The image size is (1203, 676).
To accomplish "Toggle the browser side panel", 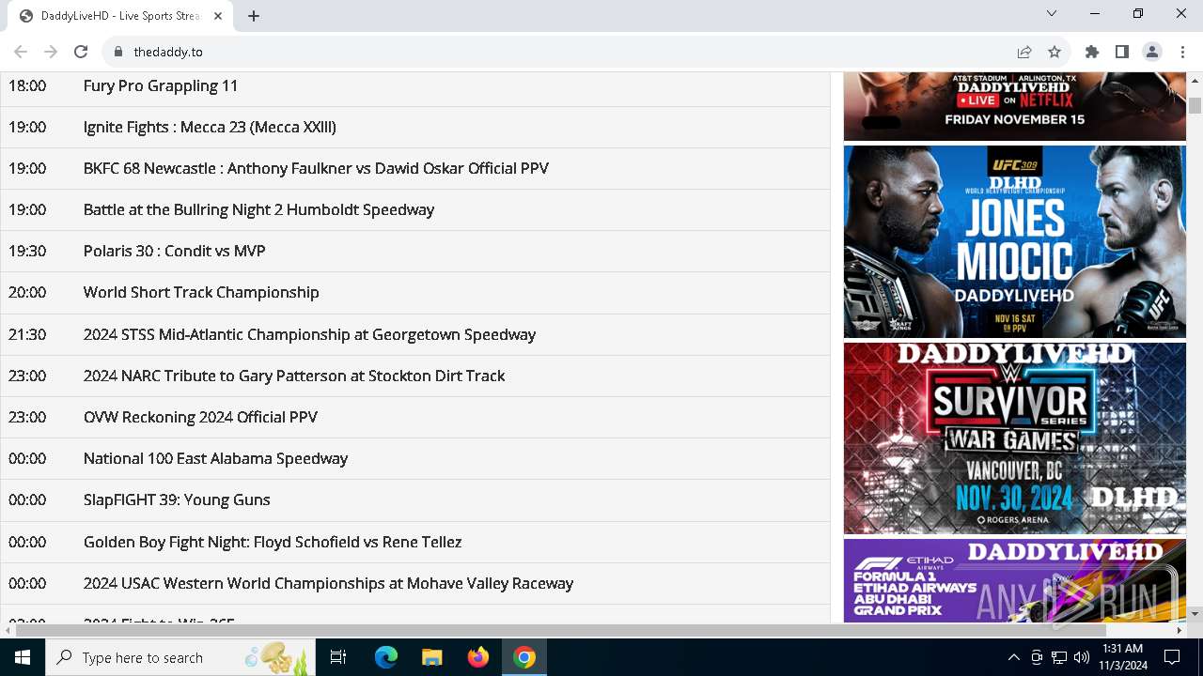I will [1122, 52].
